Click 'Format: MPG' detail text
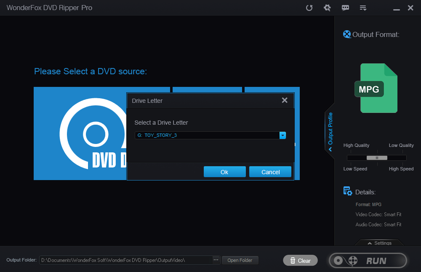The width and height of the screenshot is (421, 272). pyautogui.click(x=368, y=204)
